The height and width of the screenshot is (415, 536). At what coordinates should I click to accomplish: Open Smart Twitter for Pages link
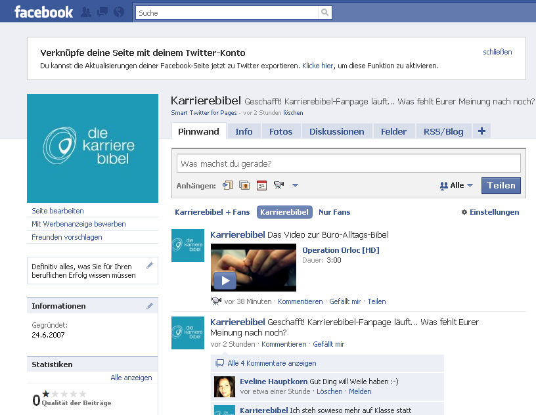click(x=204, y=112)
